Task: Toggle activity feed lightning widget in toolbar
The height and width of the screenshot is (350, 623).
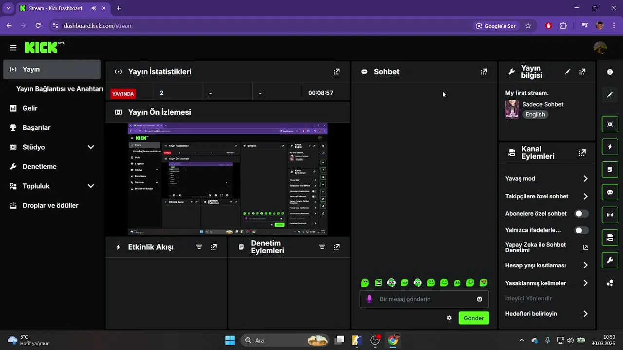Action: [x=610, y=147]
